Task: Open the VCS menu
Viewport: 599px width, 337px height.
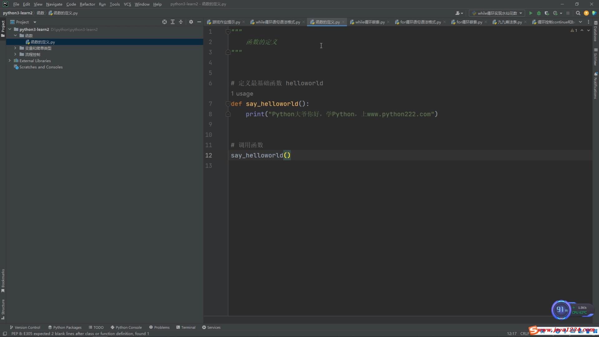Action: tap(127, 4)
